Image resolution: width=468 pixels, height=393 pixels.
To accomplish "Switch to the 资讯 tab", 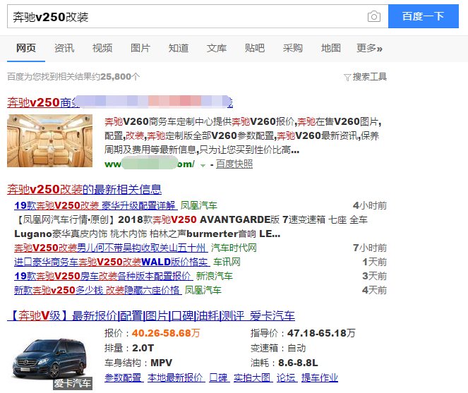I will click(x=64, y=48).
